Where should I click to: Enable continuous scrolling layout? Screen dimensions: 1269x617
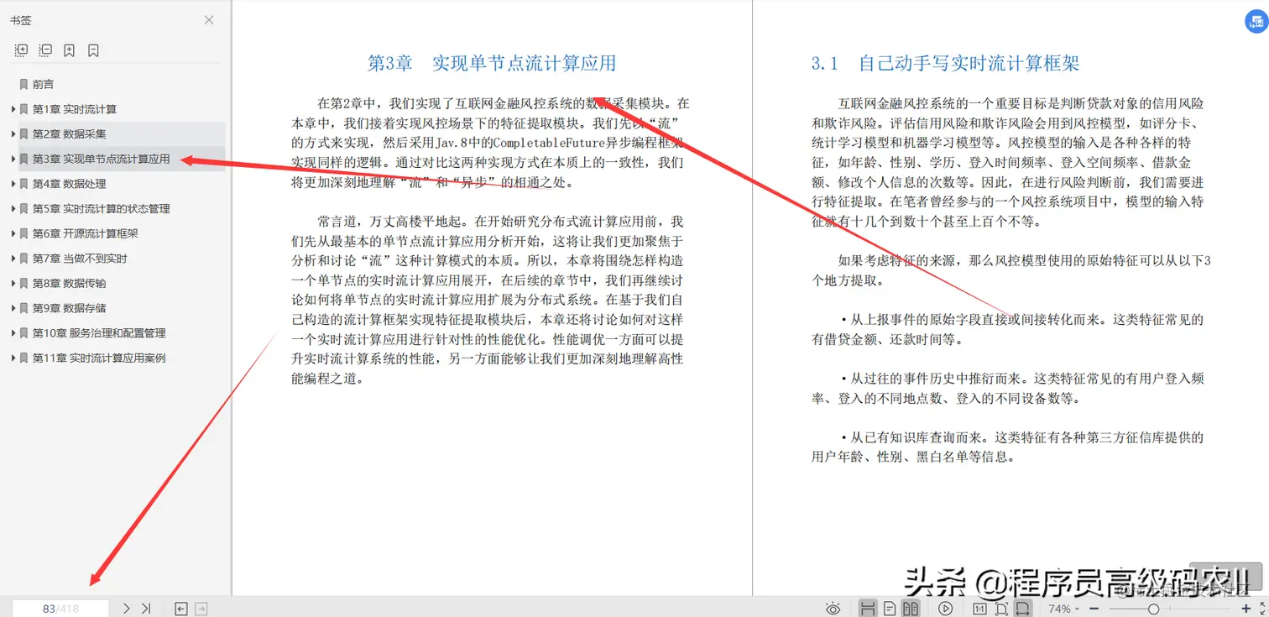[x=869, y=608]
